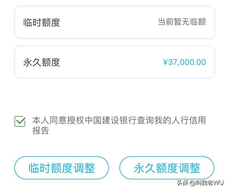Toggle the green checkmark beside 本人同意授权

click(x=20, y=121)
